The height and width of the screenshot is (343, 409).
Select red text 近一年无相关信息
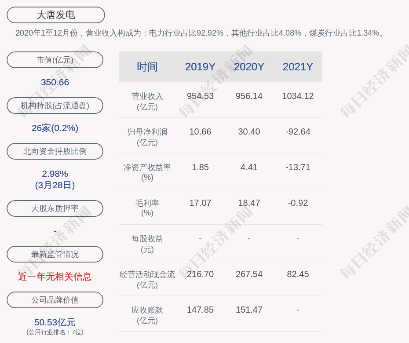(55, 277)
